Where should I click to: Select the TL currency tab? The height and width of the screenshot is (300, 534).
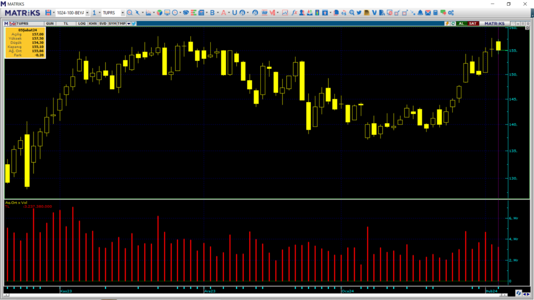click(x=66, y=23)
